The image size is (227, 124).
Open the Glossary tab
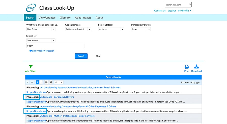65,18
